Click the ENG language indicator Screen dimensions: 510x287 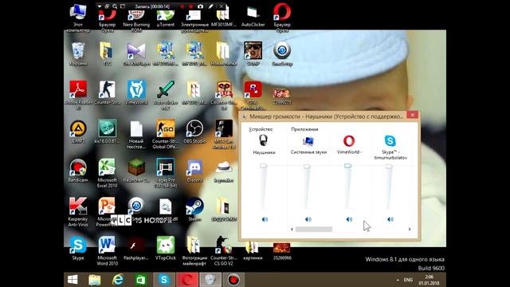point(408,280)
